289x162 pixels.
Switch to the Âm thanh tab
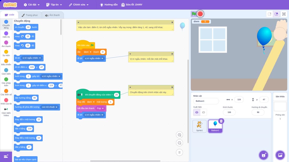pyautogui.click(x=53, y=15)
